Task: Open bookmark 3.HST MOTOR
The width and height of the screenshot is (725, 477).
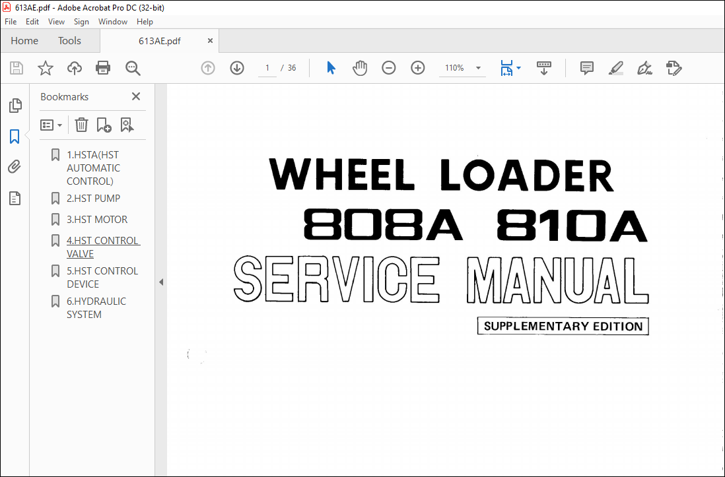Action: pyautogui.click(x=97, y=220)
